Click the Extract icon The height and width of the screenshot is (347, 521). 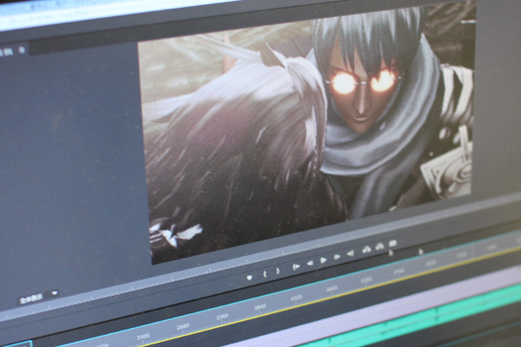(379, 246)
